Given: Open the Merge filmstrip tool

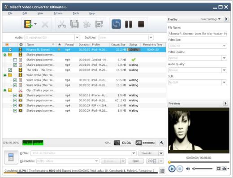Looking at the screenshot, I should pyautogui.click(x=74, y=24).
